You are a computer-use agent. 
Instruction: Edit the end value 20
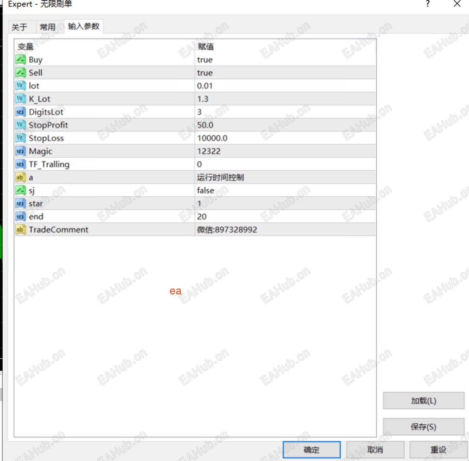pyautogui.click(x=202, y=216)
